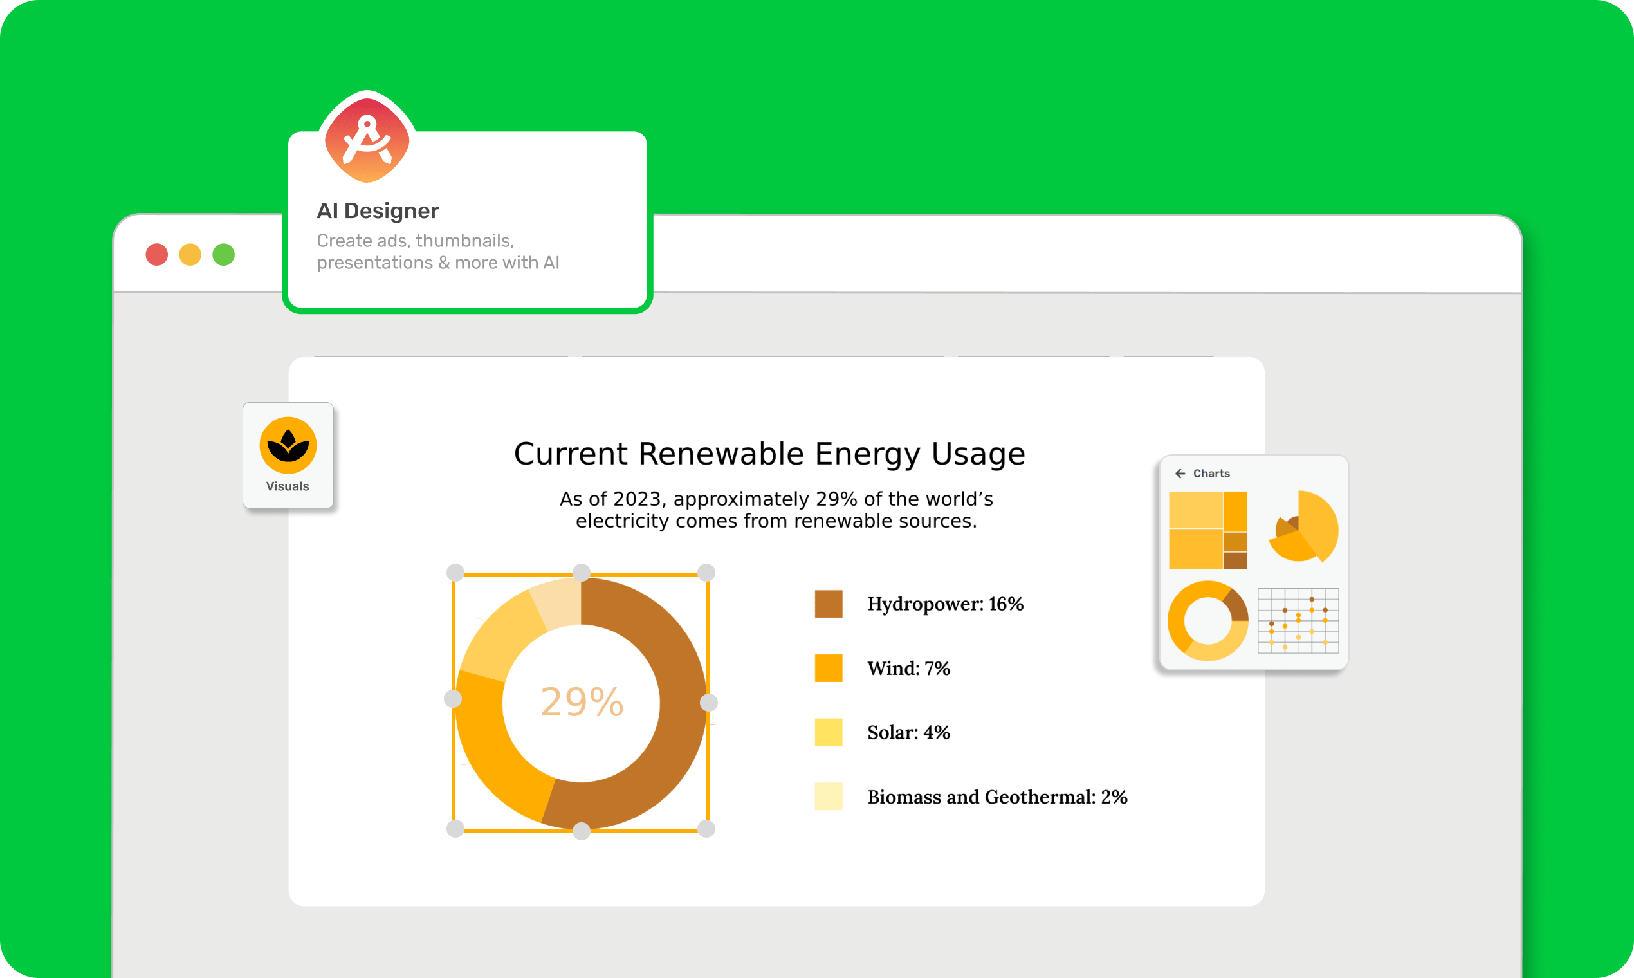Open the Visuals panel lotus icon
1634x978 pixels.
click(x=288, y=445)
